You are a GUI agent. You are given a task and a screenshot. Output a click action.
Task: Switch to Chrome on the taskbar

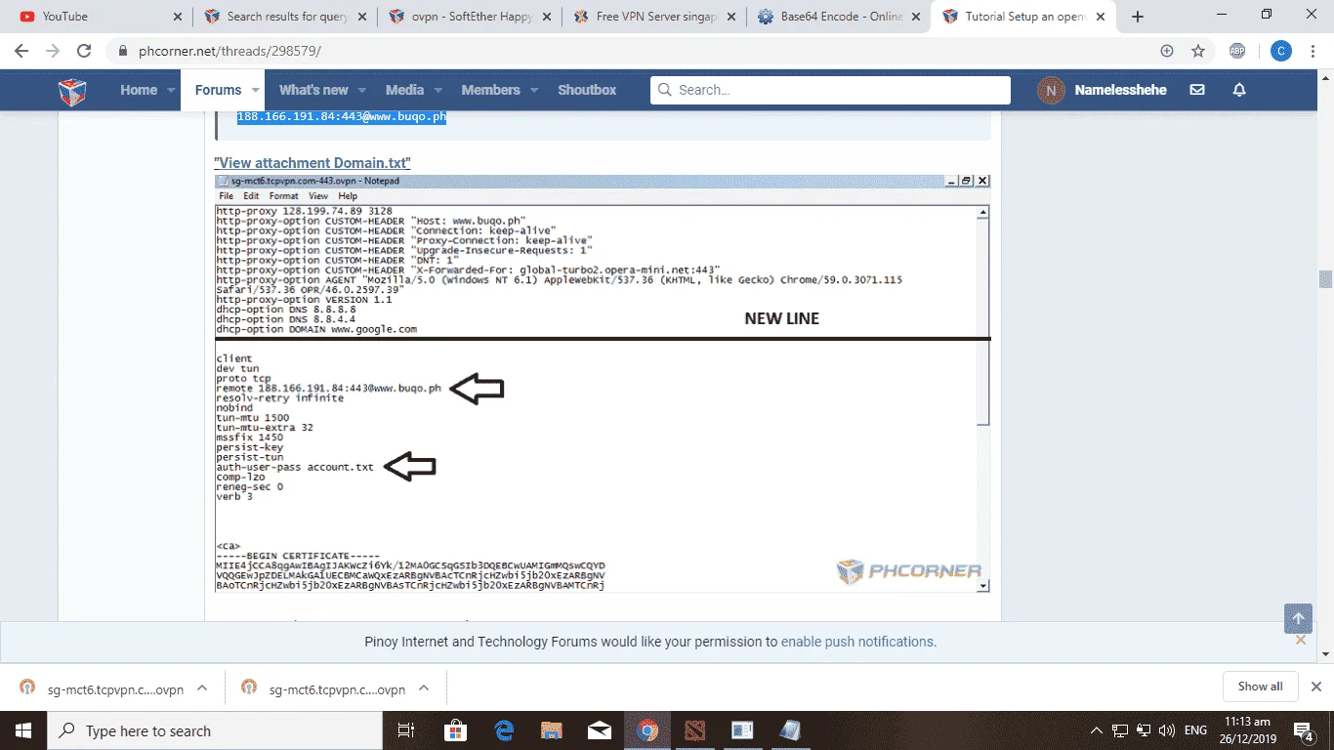(x=646, y=730)
